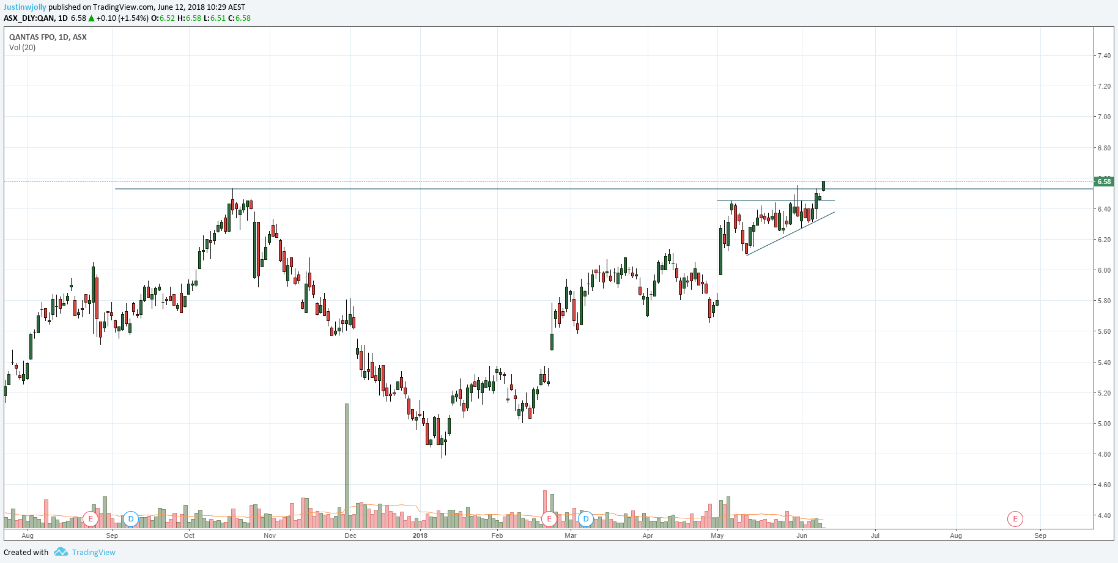Viewport: 1118px width, 563px height.
Task: Open the Justinwjolly author profile link
Action: coord(25,7)
